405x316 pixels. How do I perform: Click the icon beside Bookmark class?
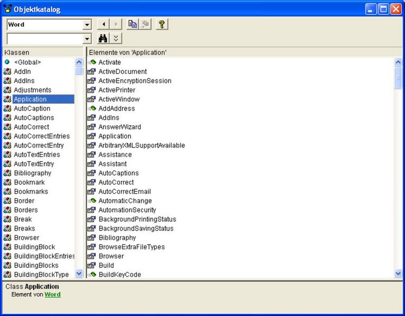tap(7, 182)
